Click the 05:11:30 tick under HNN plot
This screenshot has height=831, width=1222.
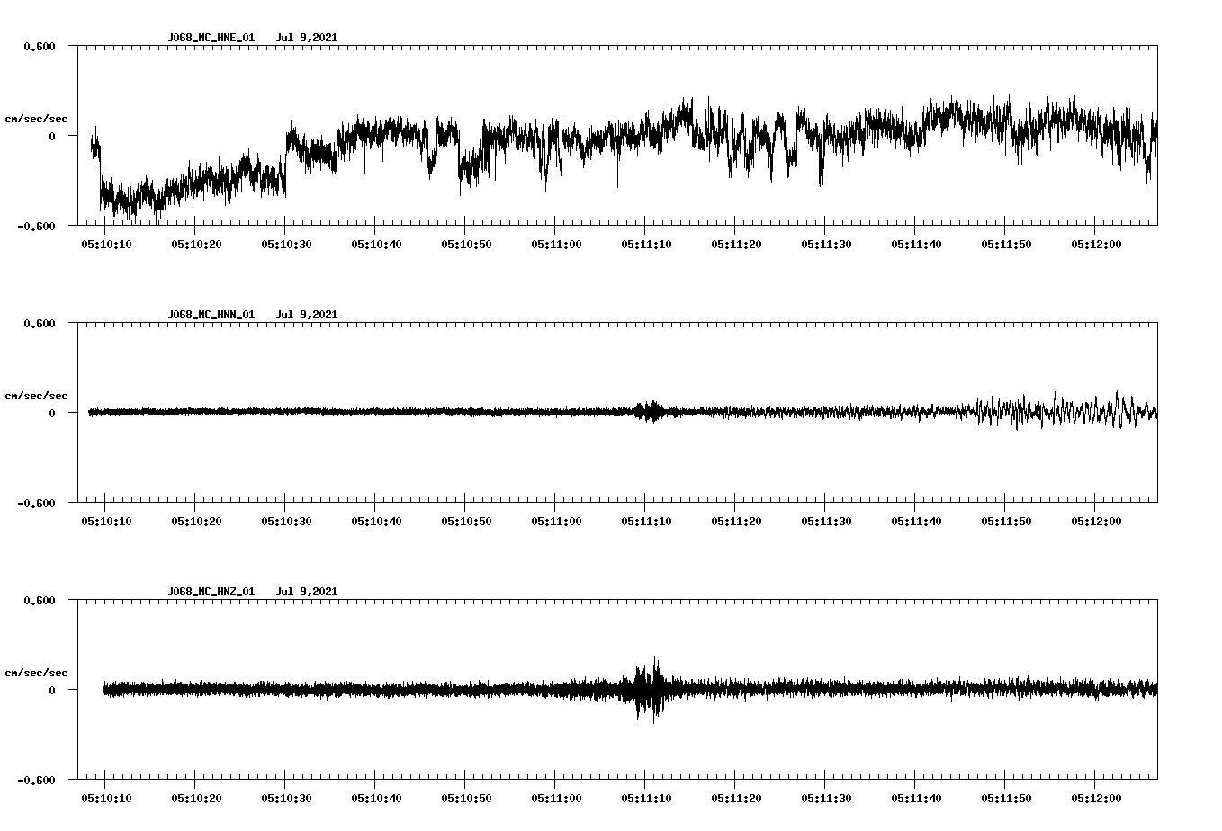tap(826, 521)
